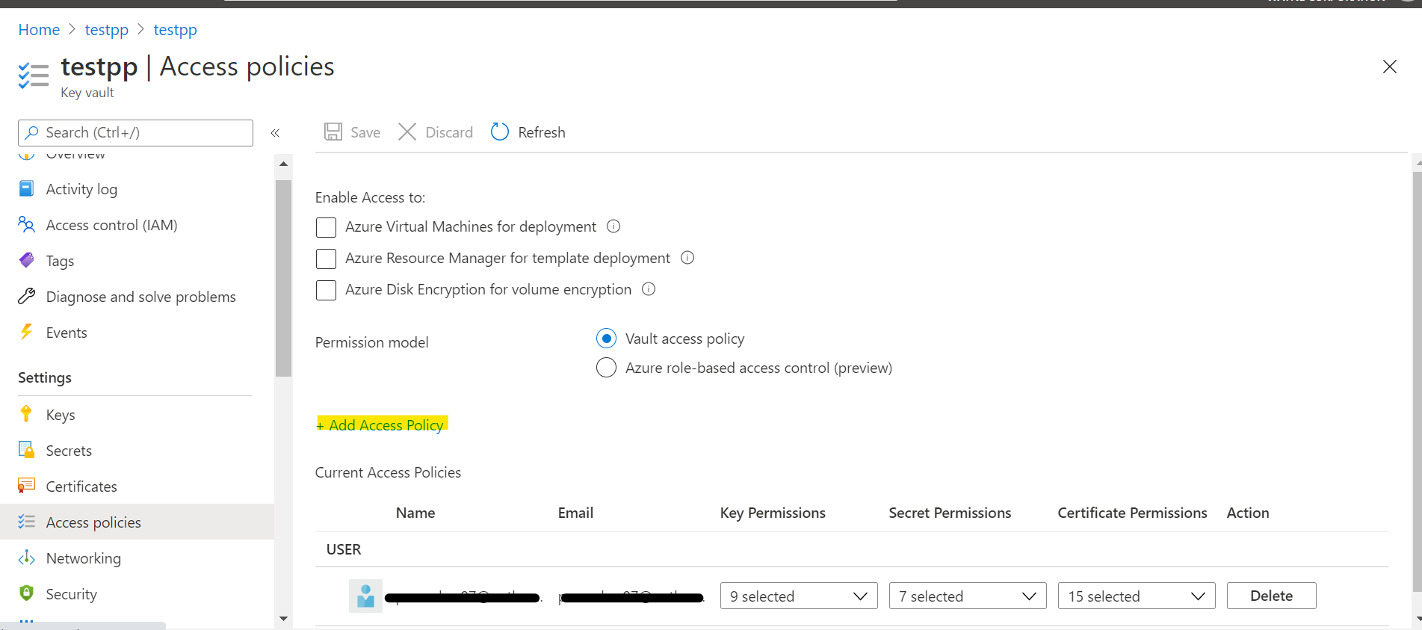Viewport: 1422px width, 630px height.
Task: Enable Azure Virtual Machines for deployment checkbox
Action: [326, 227]
